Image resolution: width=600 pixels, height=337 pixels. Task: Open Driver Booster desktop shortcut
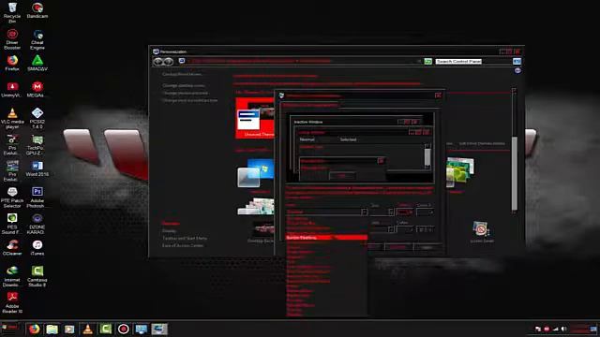point(12,39)
